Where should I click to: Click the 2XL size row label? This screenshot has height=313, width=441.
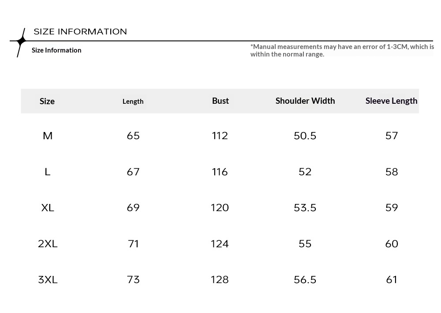coord(48,244)
